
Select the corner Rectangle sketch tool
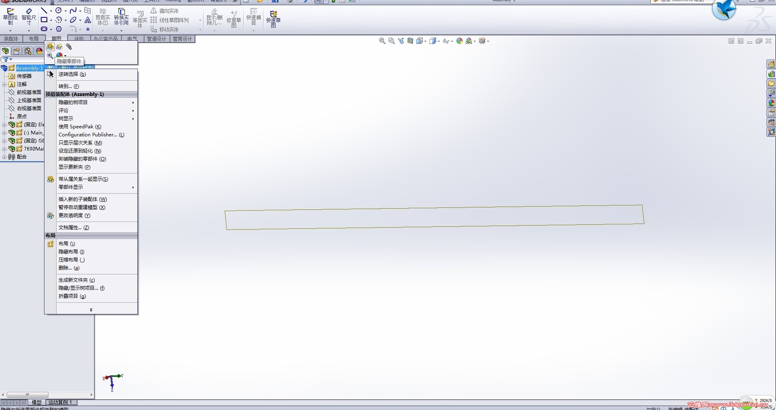pyautogui.click(x=44, y=20)
